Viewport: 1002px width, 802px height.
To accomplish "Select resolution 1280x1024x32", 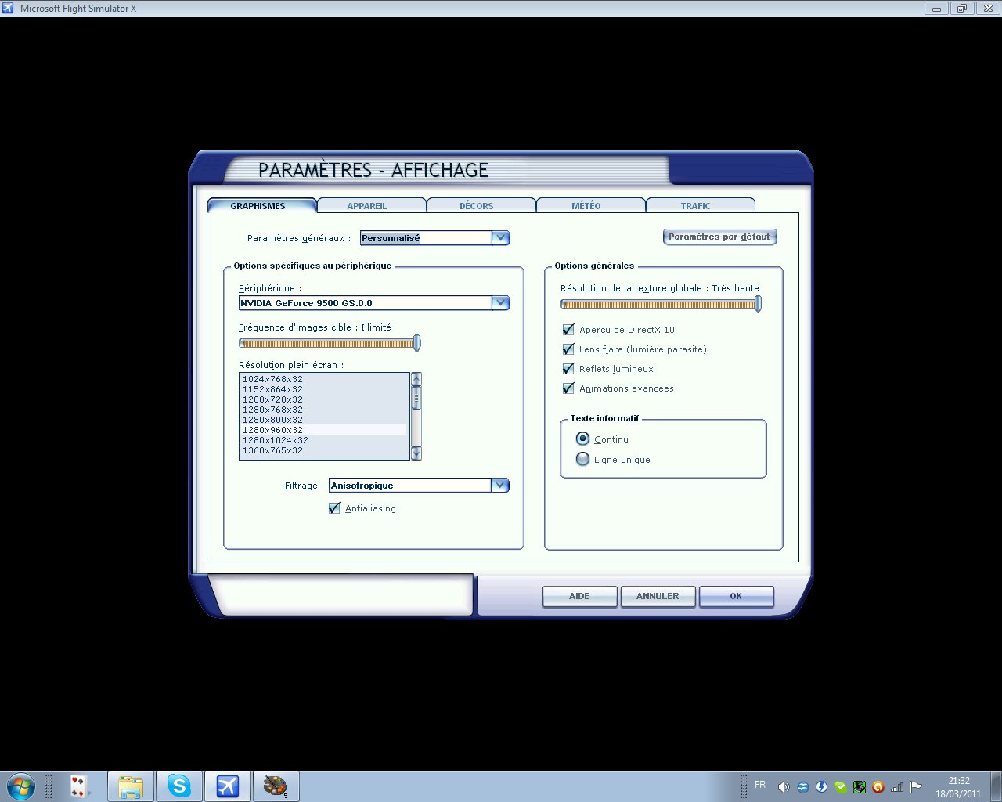I will click(324, 440).
